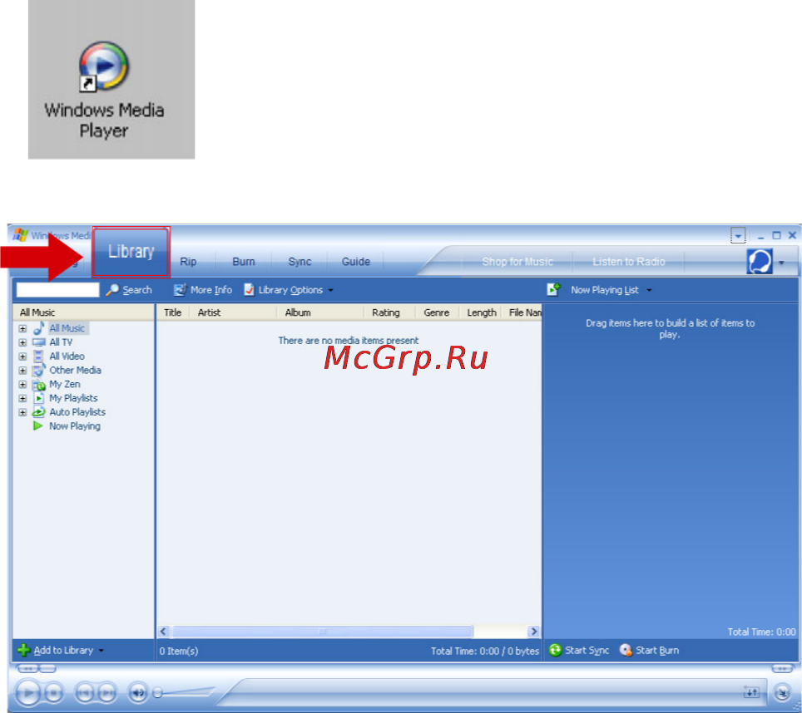Expand the My Playlists tree node

(x=22, y=398)
